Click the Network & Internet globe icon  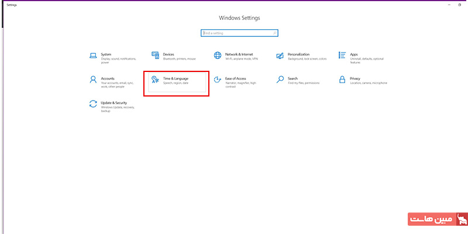pyautogui.click(x=218, y=56)
